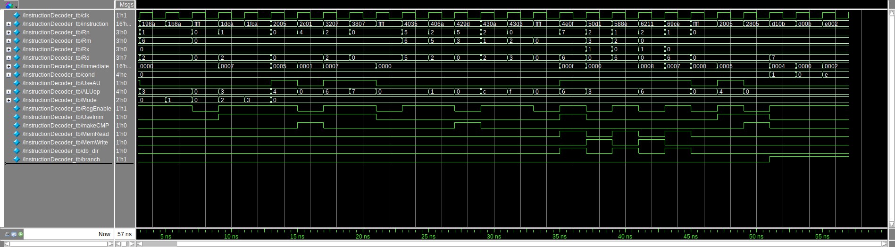This screenshot has height=247, width=895.
Task: Click the UseImm signal diamond icon
Action: (x=17, y=117)
